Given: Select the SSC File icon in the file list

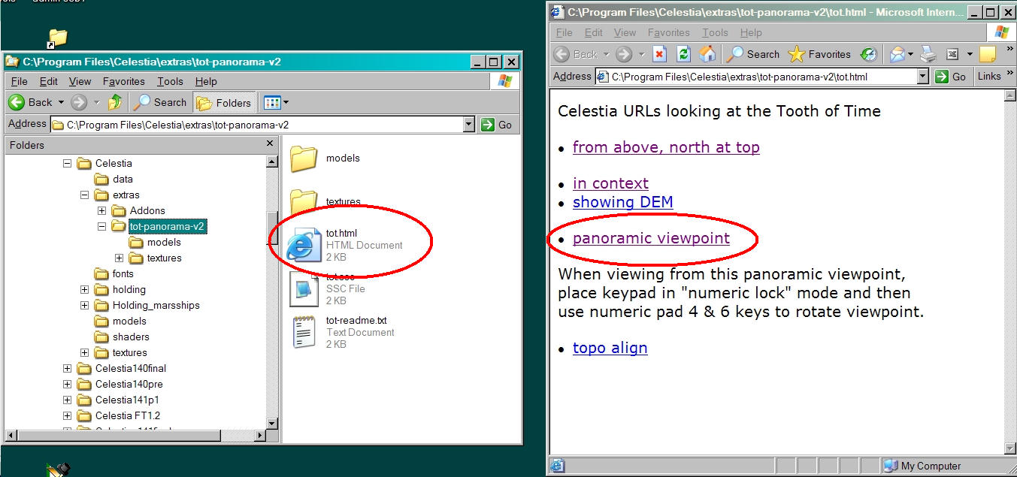Looking at the screenshot, I should [304, 288].
